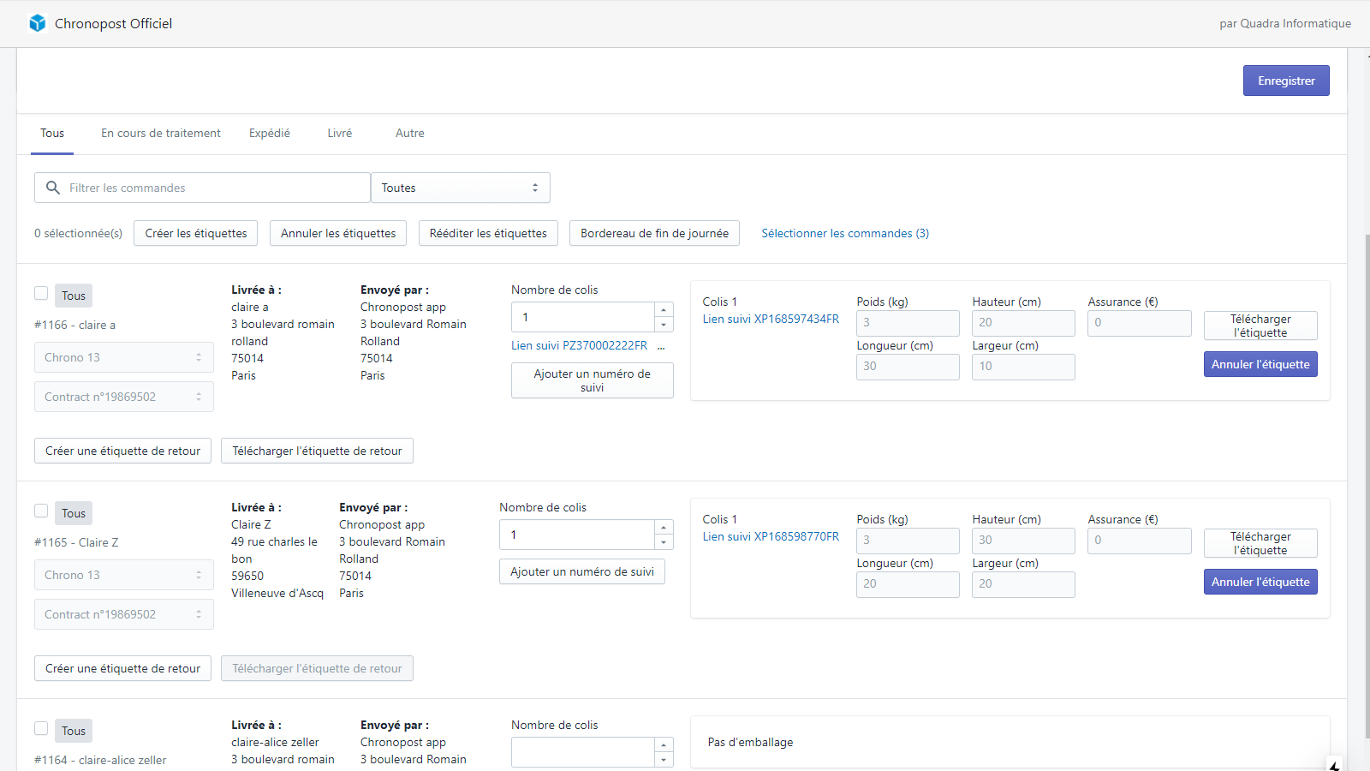Open Contract n°19869502 dropdown for order #1166

pos(124,397)
